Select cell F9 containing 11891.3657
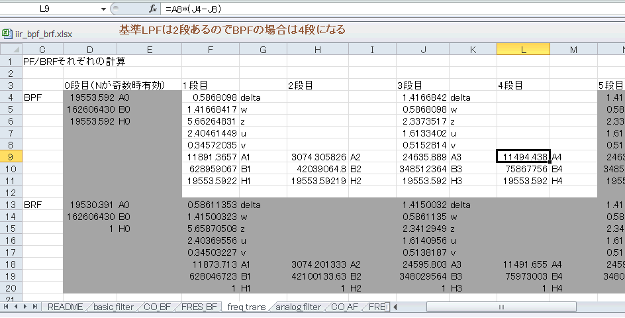This screenshot has height=318, width=625. (211, 157)
